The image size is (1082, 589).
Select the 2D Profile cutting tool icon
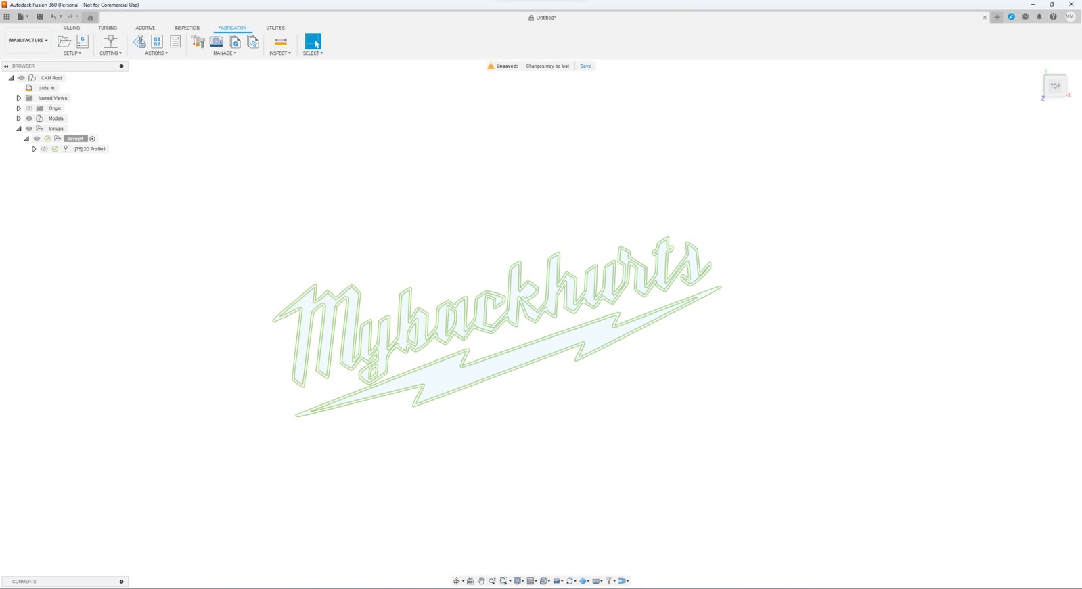[x=111, y=42]
